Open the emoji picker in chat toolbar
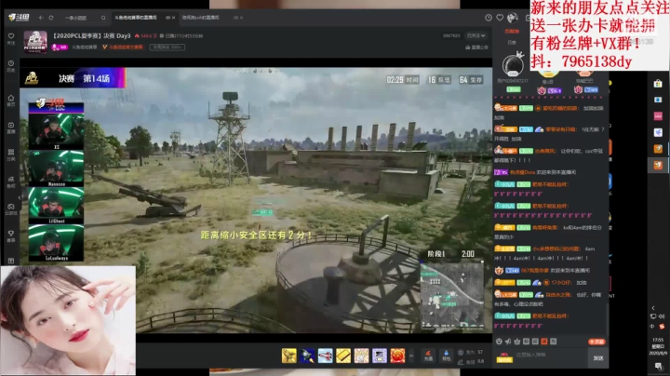 click(499, 342)
